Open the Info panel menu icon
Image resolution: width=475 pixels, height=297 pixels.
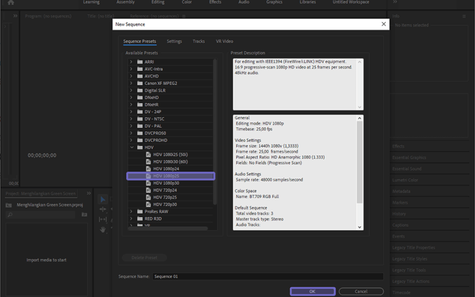point(464,17)
